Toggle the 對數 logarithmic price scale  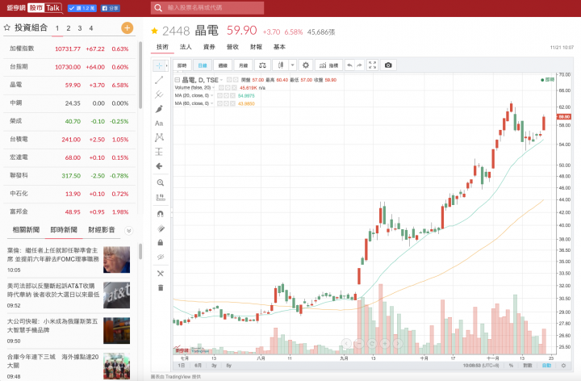coord(527,366)
